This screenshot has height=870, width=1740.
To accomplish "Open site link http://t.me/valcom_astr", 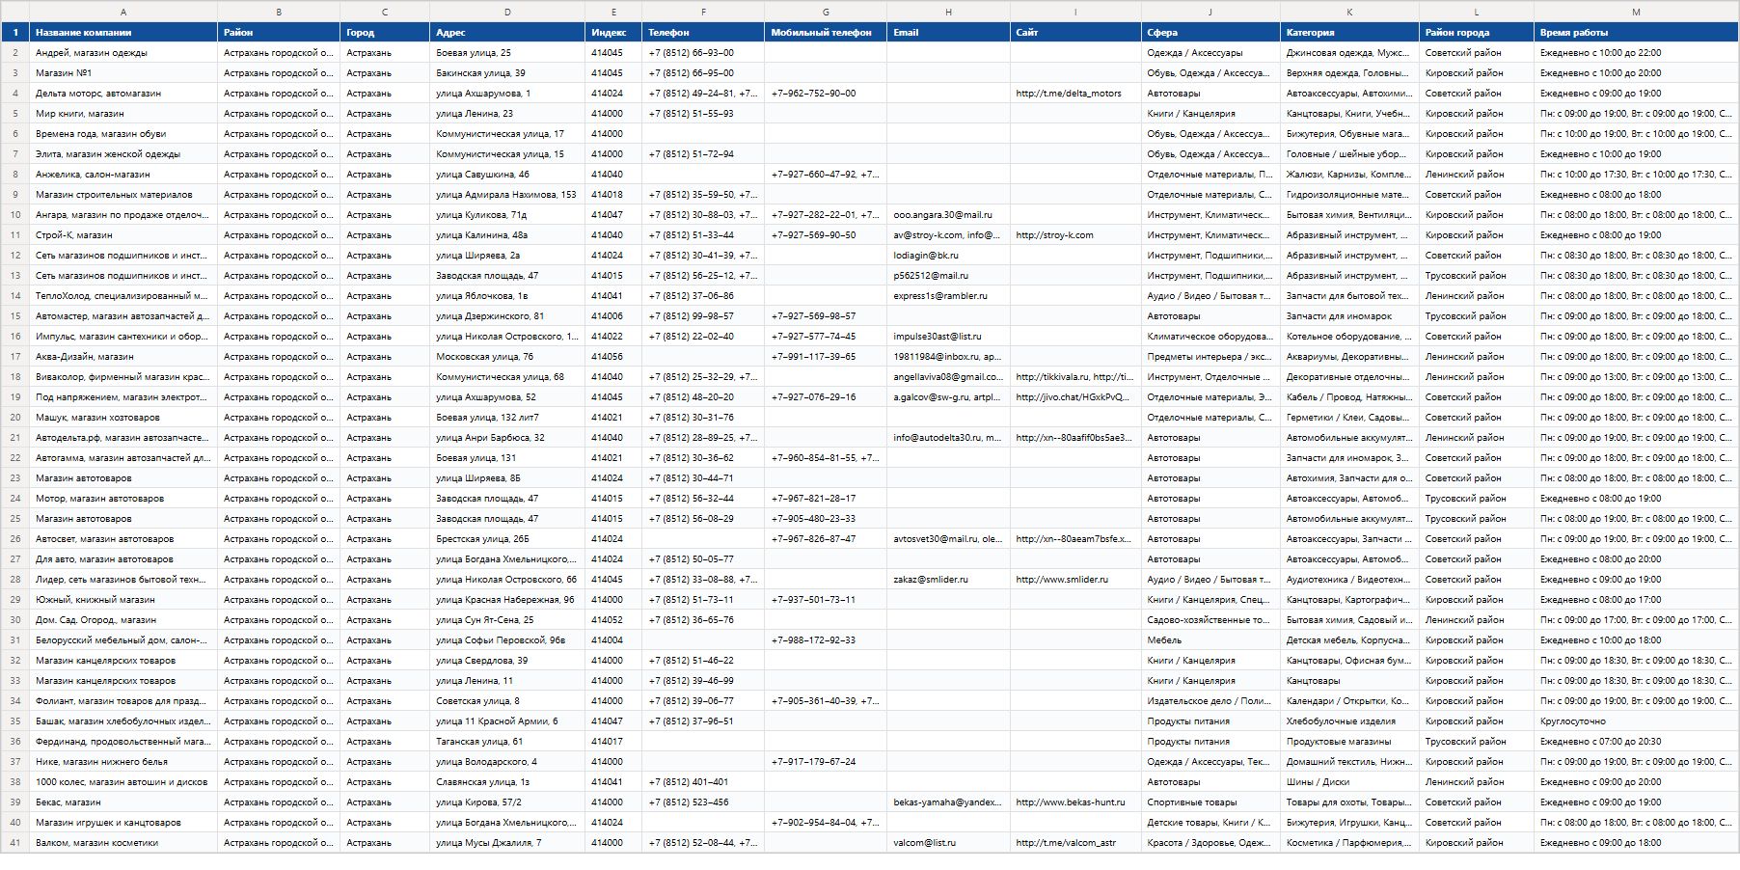I will coord(1066,843).
